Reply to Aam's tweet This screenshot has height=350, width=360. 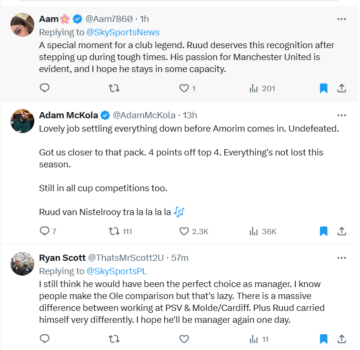pos(45,88)
